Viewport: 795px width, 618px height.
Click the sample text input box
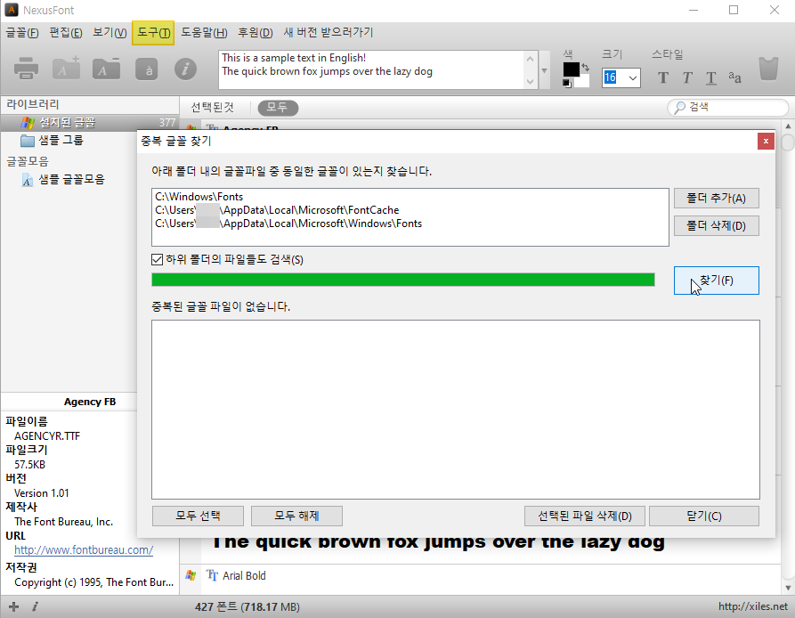pyautogui.click(x=373, y=70)
